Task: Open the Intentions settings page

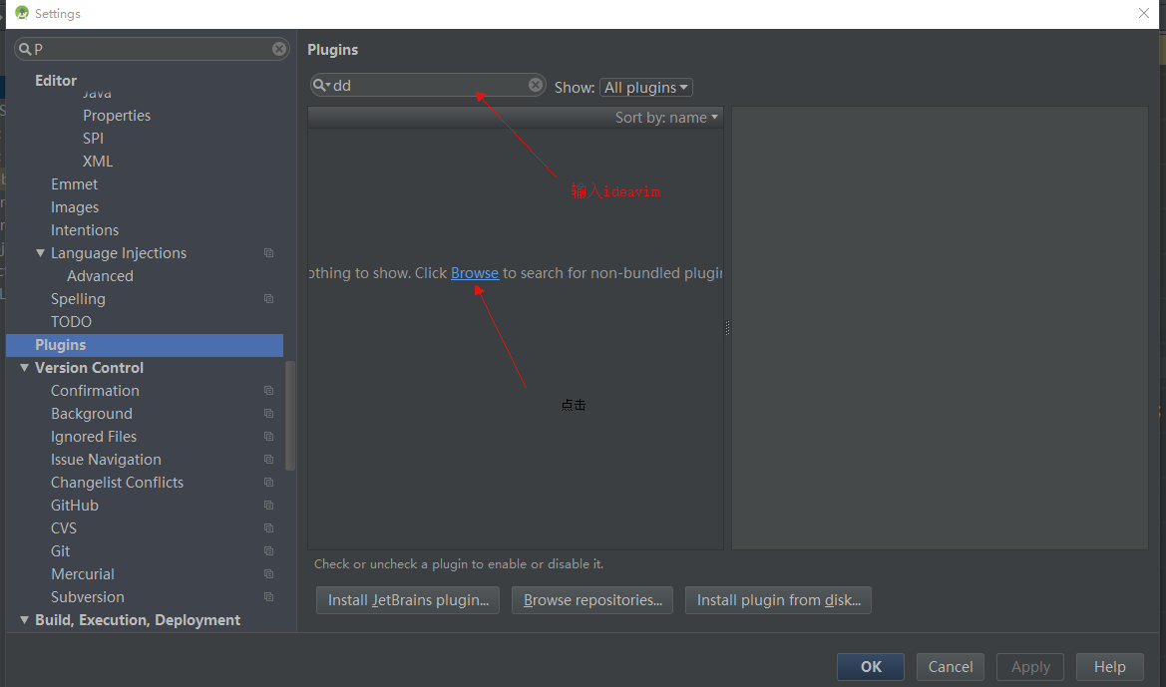Action: [85, 230]
